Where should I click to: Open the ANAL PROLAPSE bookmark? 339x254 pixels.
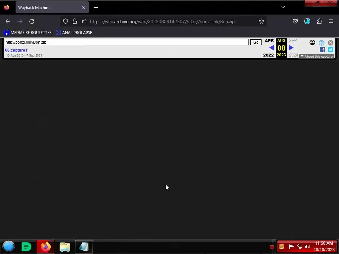[x=74, y=33]
